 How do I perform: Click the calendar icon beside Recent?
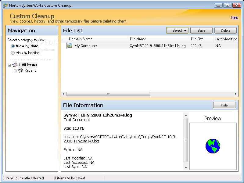coord(21,70)
